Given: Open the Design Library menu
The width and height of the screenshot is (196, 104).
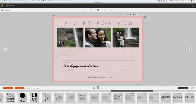Looking at the screenshot, I should [x=43, y=1].
